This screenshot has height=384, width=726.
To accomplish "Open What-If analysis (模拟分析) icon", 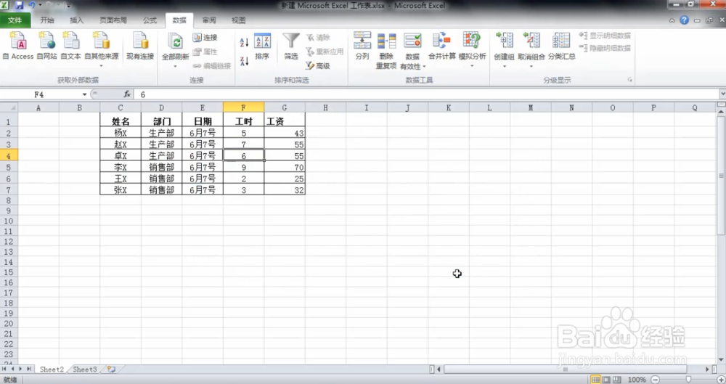I will point(472,41).
